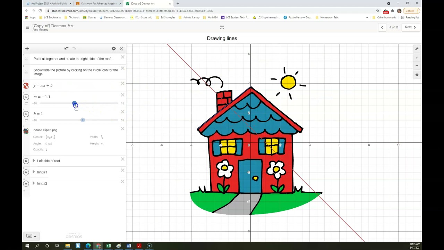Expand the 'Left side of roof' folder

(x=34, y=161)
